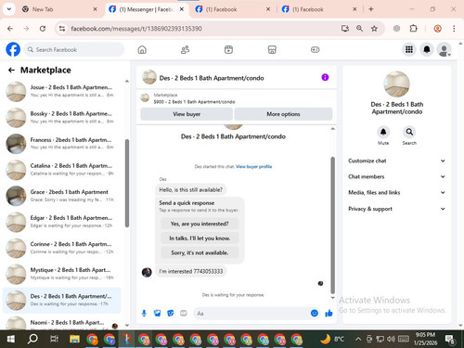Open the Corinne conversation
This screenshot has height=348, width=464.
pos(62,248)
